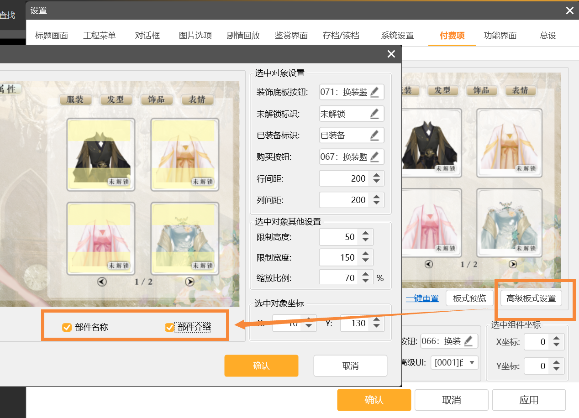Decrease 限制宽度 value with down arrow
This screenshot has width=579, height=418.
coord(365,261)
